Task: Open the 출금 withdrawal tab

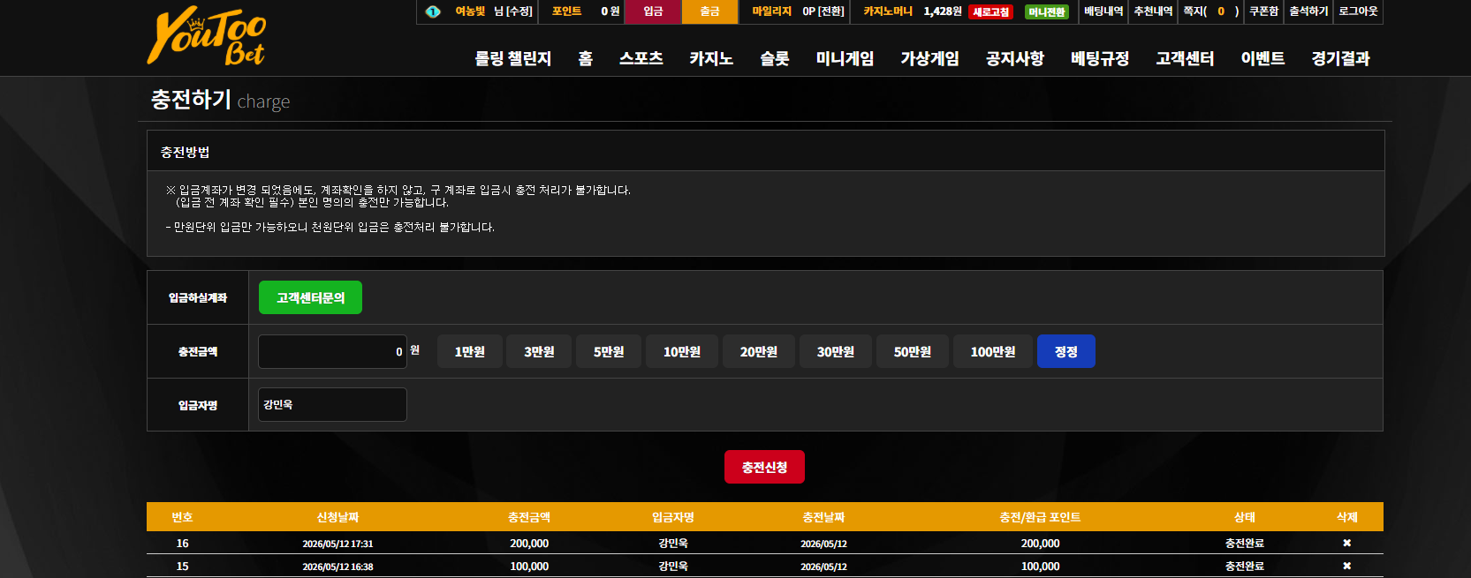Action: 709,11
